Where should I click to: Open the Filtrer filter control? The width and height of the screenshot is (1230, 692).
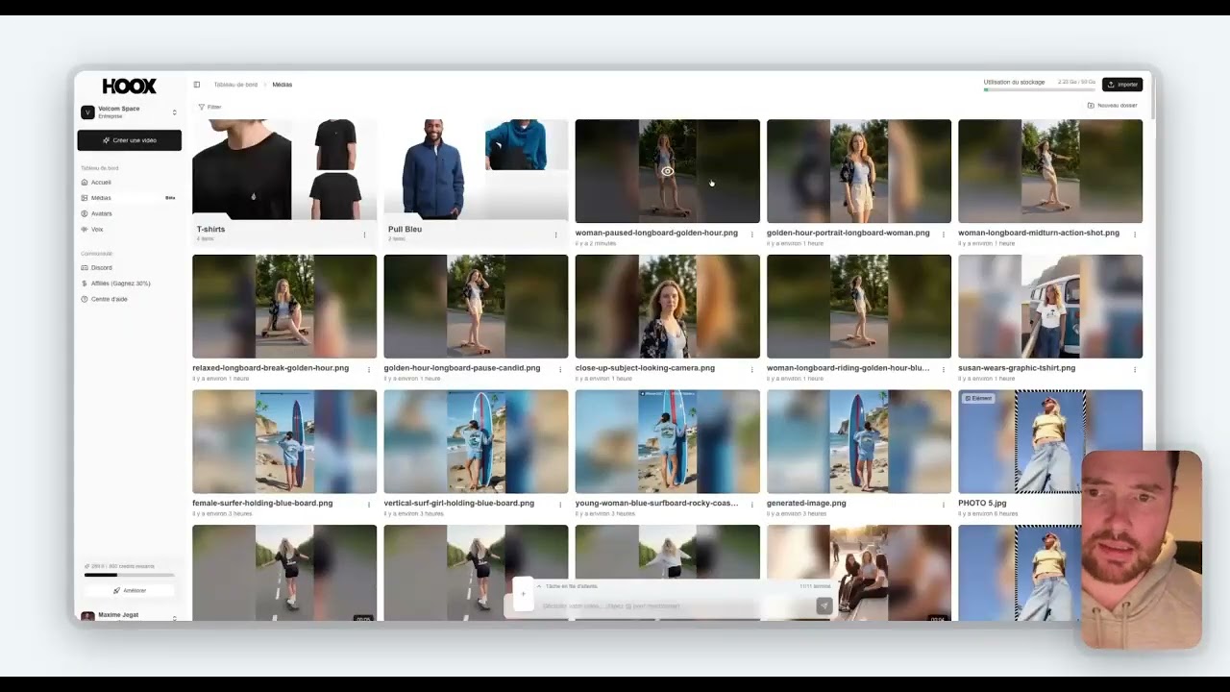click(209, 107)
